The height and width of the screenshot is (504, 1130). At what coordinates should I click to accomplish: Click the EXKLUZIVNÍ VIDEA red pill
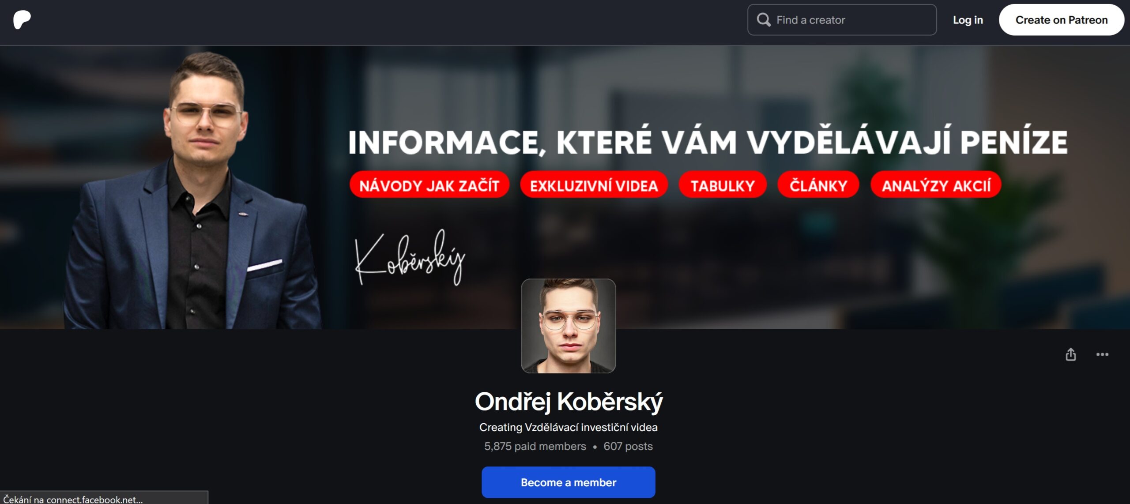[594, 185]
